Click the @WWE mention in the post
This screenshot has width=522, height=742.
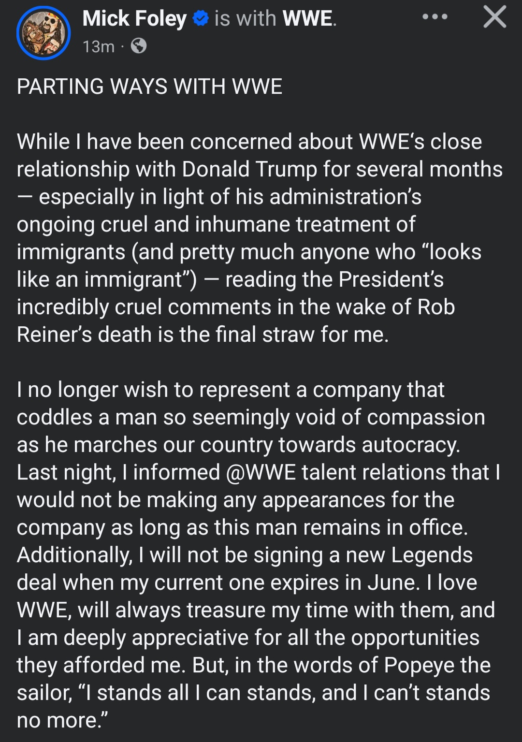click(261, 472)
